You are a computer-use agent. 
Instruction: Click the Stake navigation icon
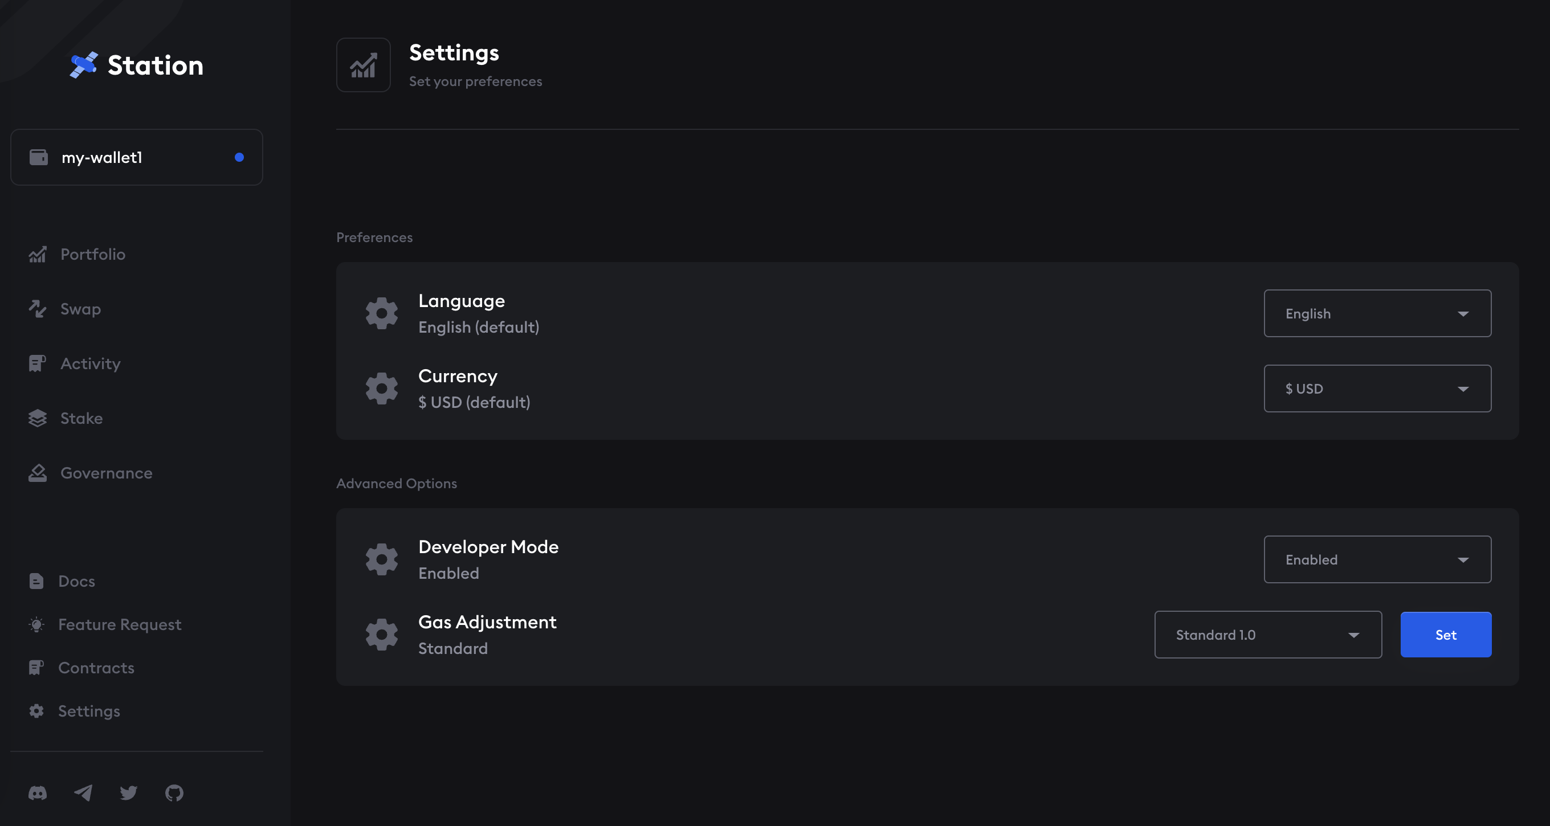37,417
